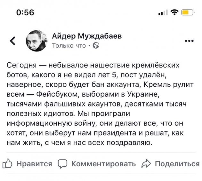The image size is (202, 181).
Task: Open the author name Айдер Муждабаев
Action: coord(87,36)
